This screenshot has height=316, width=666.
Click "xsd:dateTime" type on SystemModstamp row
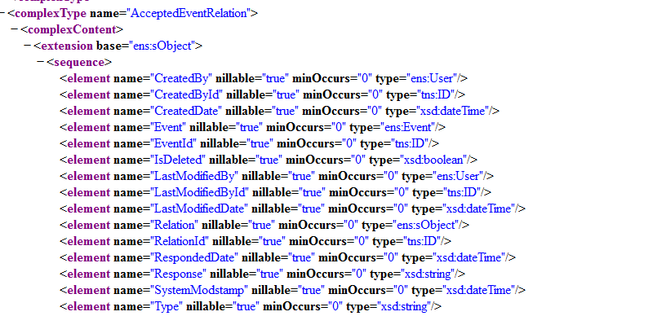click(478, 290)
